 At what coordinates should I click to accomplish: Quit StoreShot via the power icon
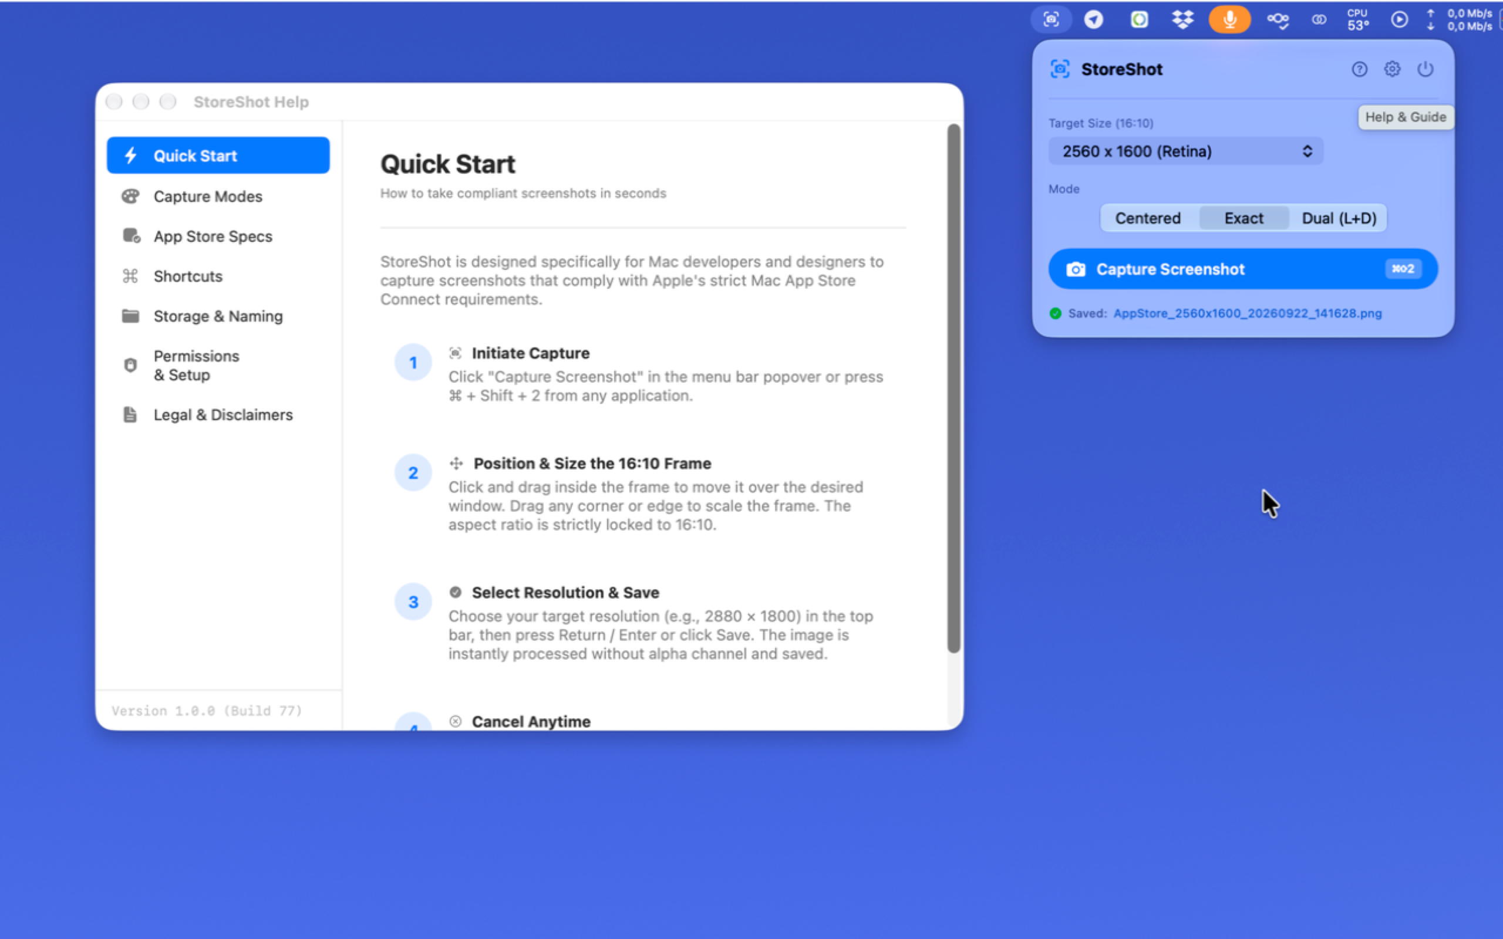[1425, 69]
